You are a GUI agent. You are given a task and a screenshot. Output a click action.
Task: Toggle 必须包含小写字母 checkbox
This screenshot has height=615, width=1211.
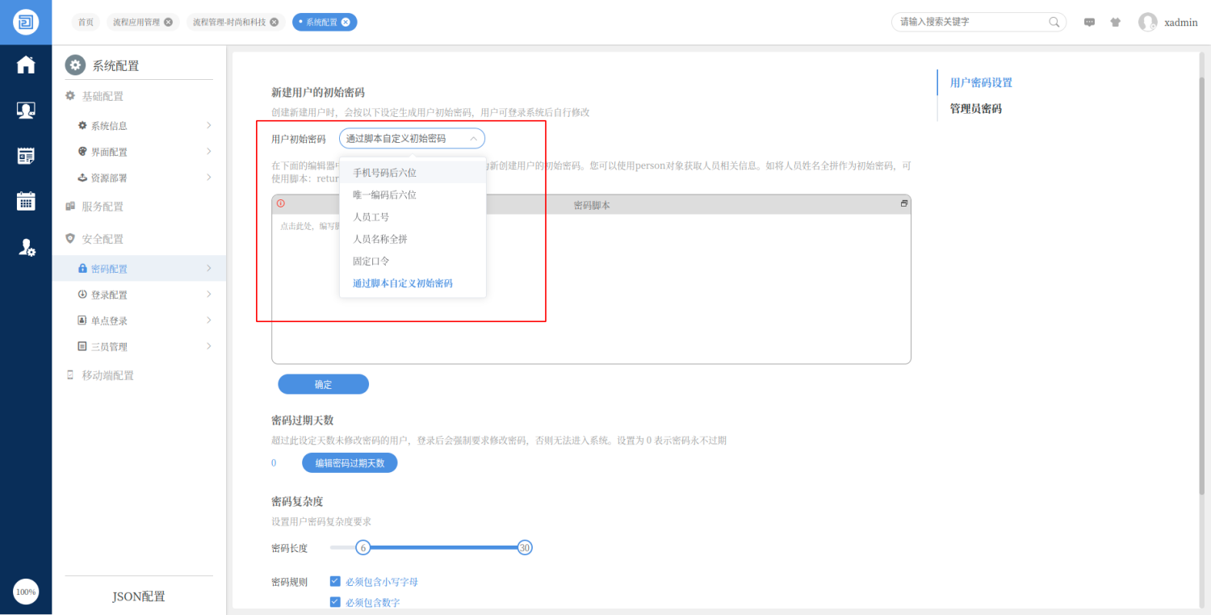pyautogui.click(x=335, y=581)
